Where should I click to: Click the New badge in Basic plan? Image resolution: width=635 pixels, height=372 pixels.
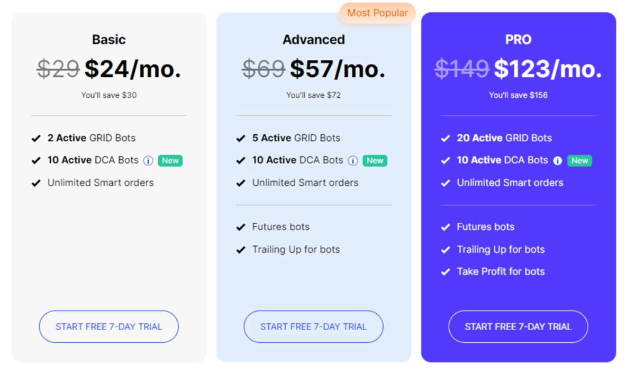170,161
